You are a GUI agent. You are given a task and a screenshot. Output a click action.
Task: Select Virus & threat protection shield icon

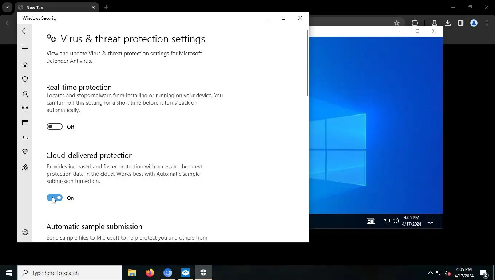25,79
